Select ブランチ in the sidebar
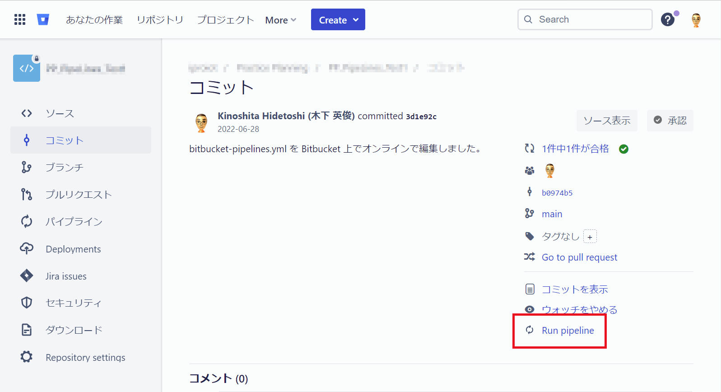721x392 pixels. pos(65,168)
